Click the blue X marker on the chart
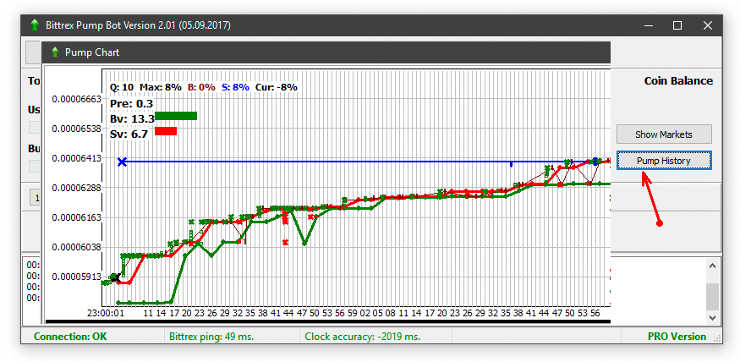The image size is (740, 362). [123, 162]
